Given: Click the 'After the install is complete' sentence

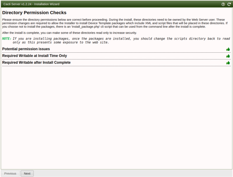Looking at the screenshot, I should pos(69,33).
